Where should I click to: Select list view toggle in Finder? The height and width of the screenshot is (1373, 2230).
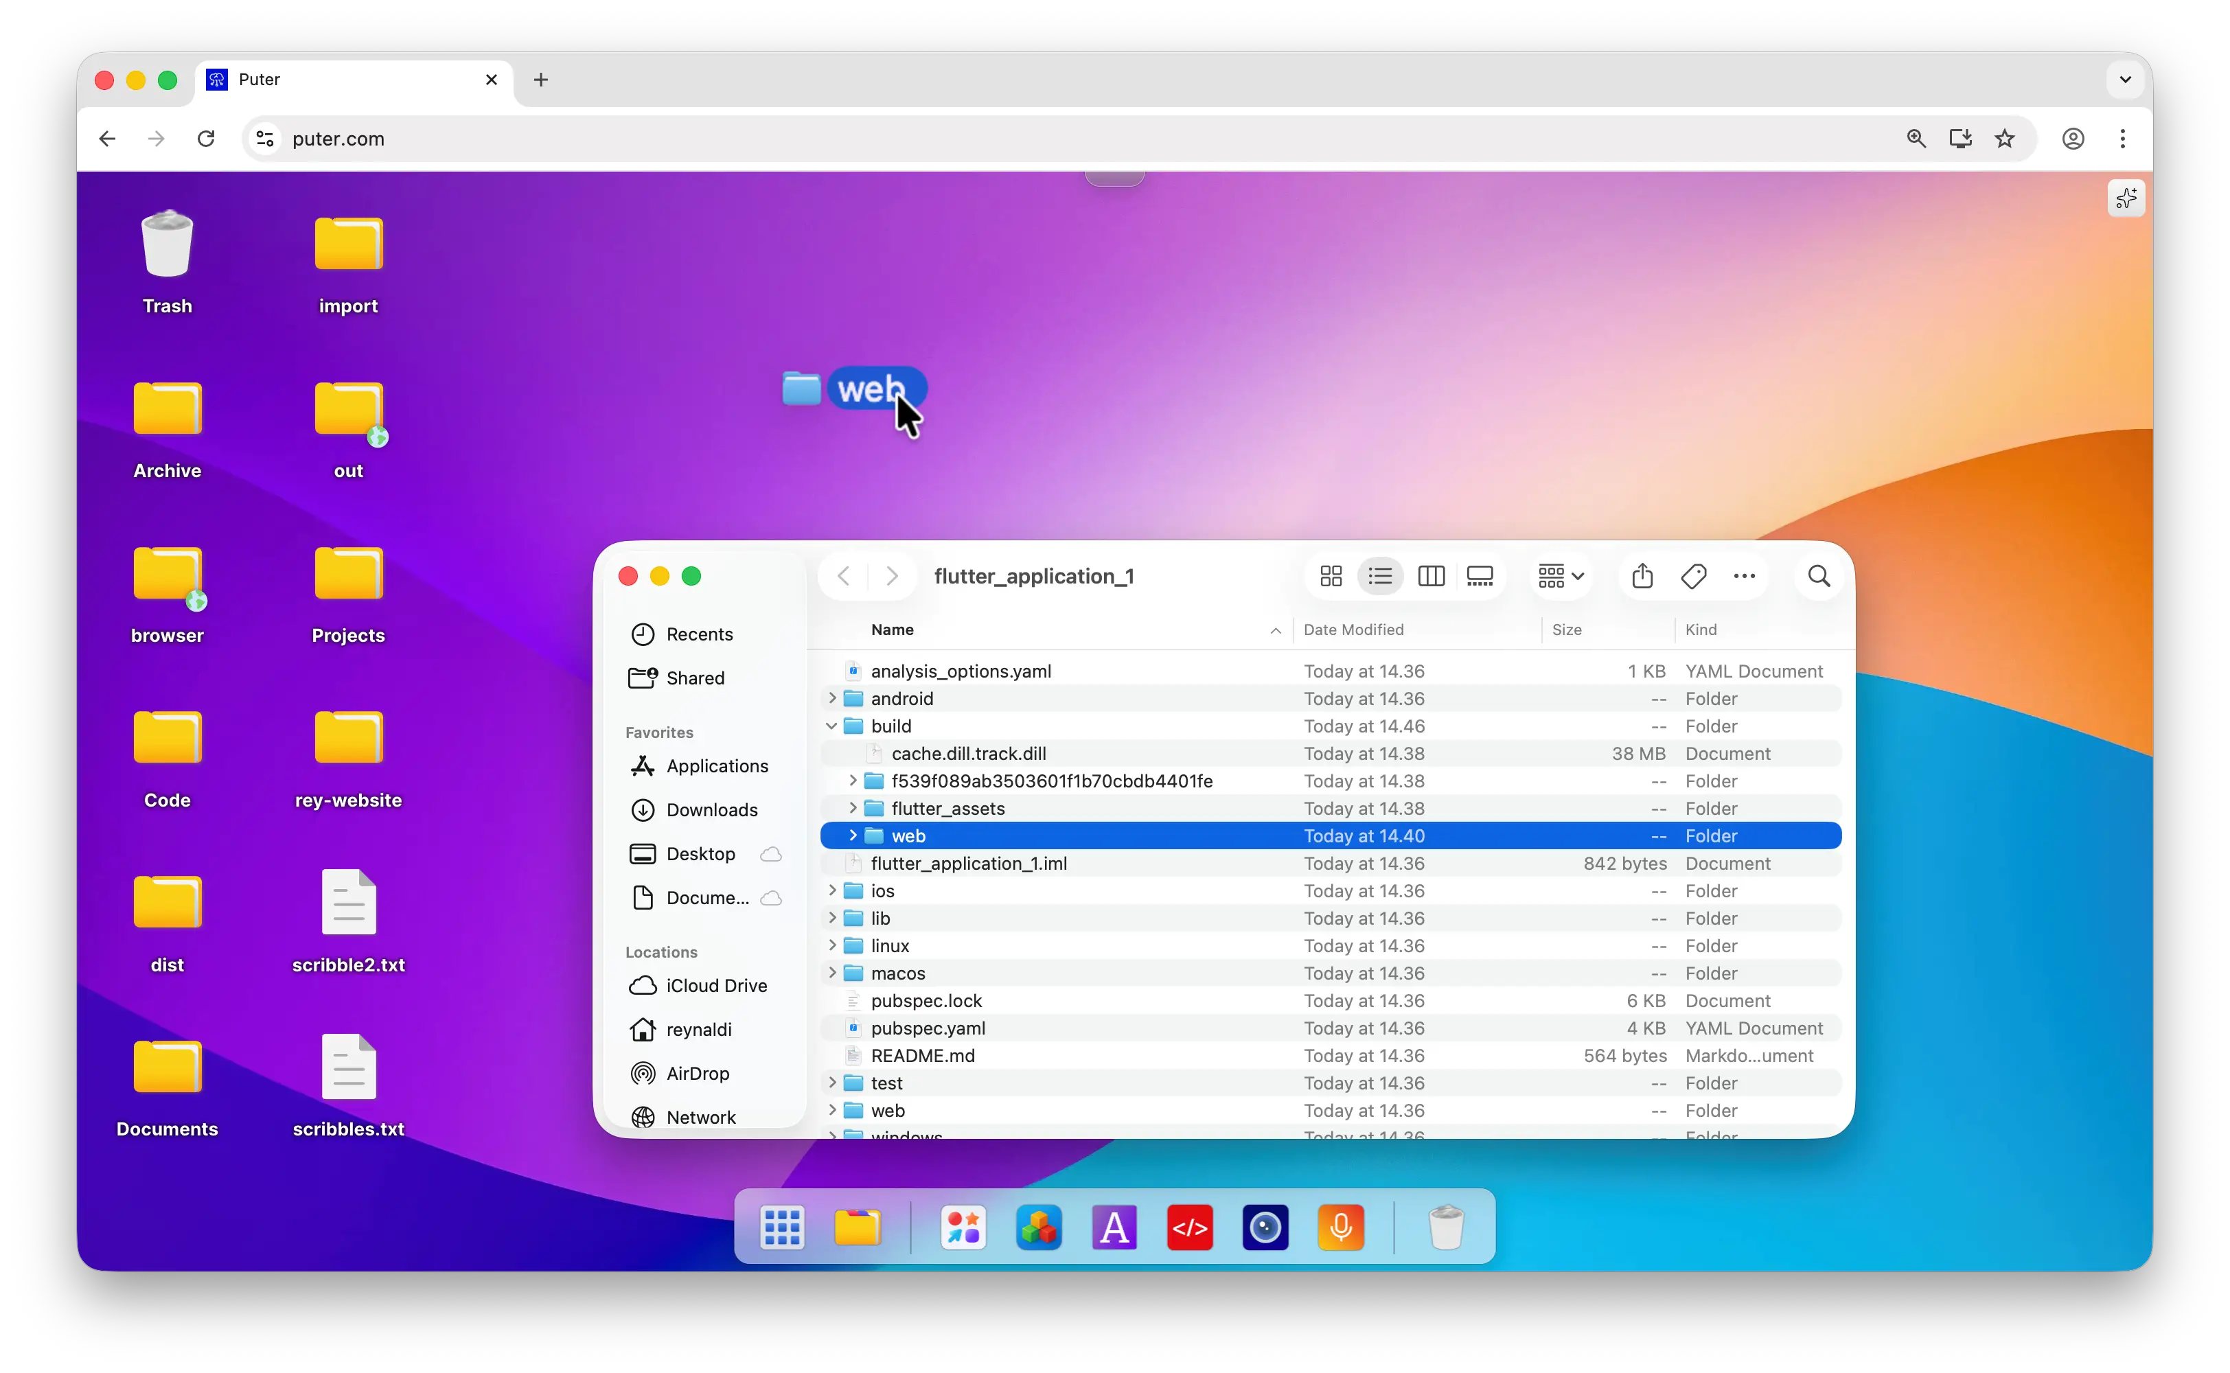coord(1380,576)
